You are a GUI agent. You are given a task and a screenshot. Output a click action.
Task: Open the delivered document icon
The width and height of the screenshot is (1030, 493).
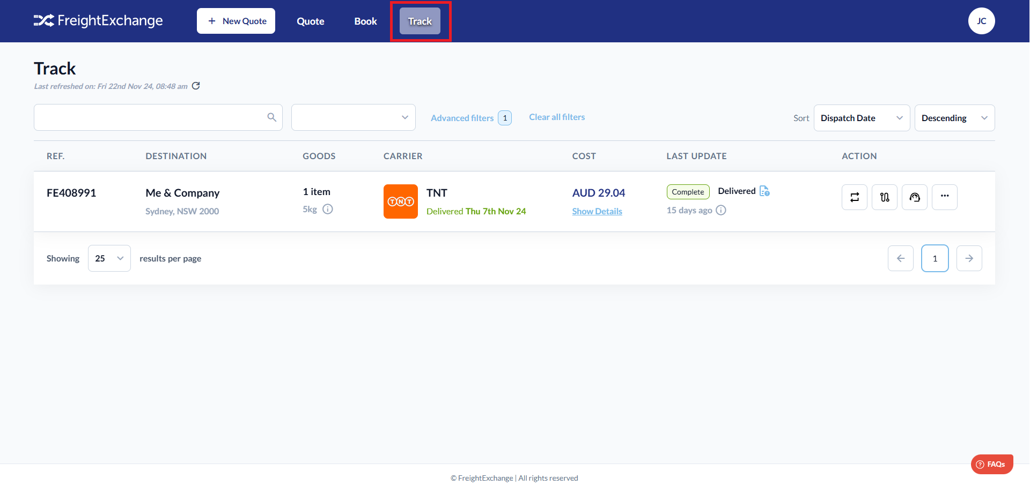tap(764, 191)
